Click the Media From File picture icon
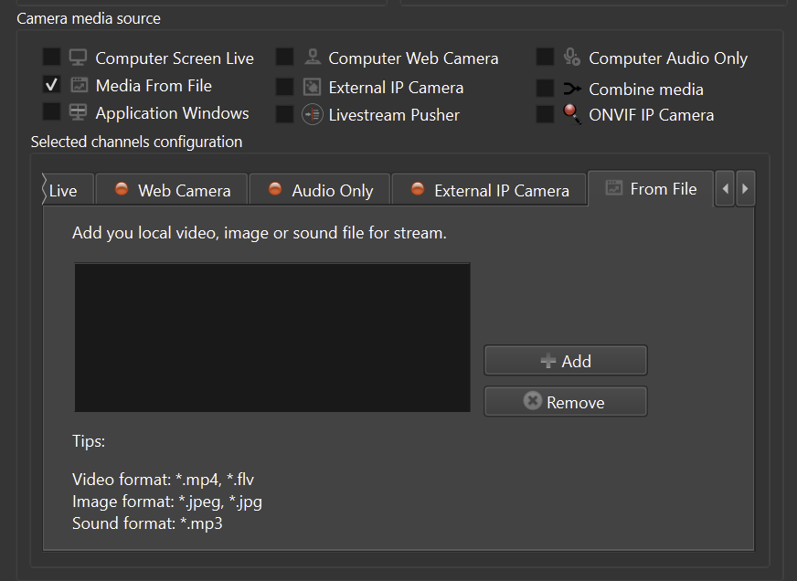The height and width of the screenshot is (581, 797). pyautogui.click(x=79, y=85)
